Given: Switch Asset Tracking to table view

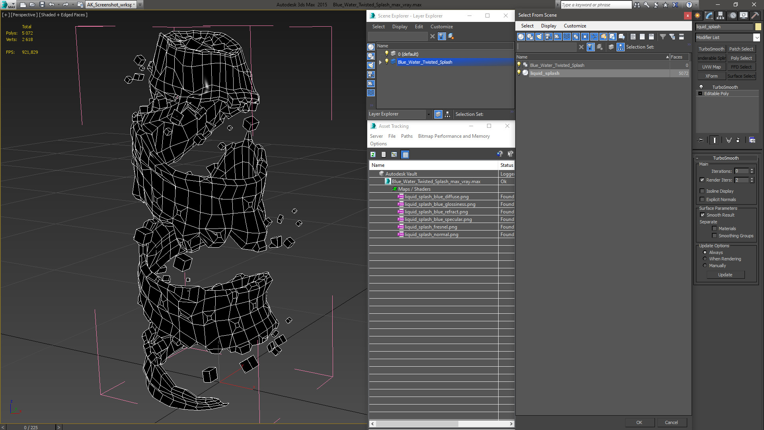Looking at the screenshot, I should (x=405, y=154).
